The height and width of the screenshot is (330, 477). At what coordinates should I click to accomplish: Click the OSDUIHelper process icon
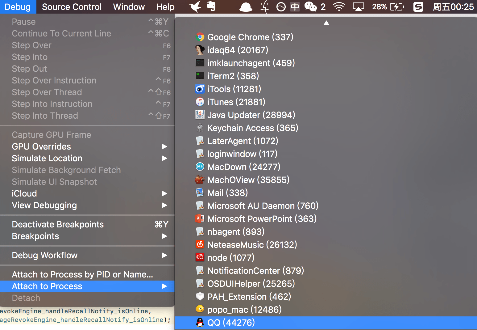coord(200,284)
